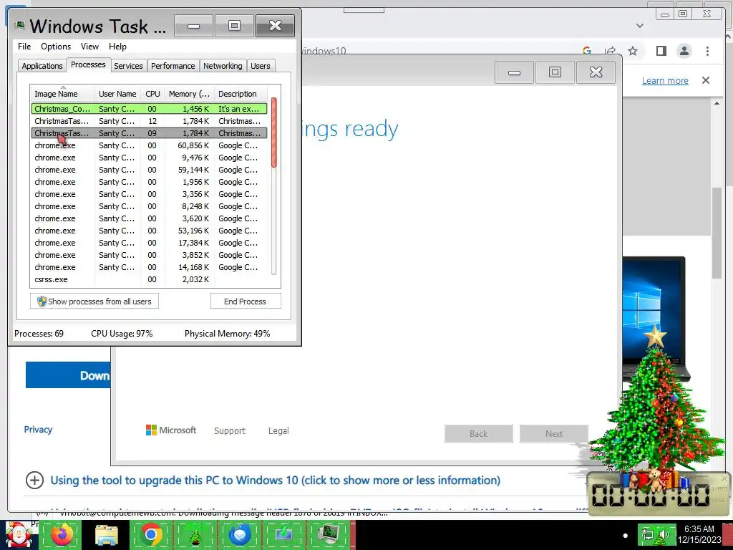Open the Help menu in Task Manager
The image size is (733, 550).
(x=117, y=47)
